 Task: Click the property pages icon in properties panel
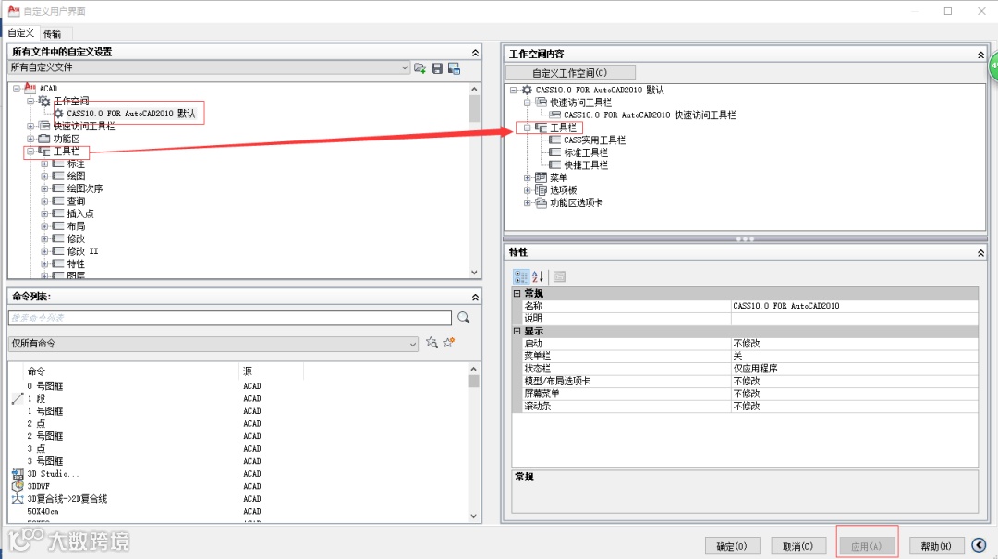click(x=559, y=276)
